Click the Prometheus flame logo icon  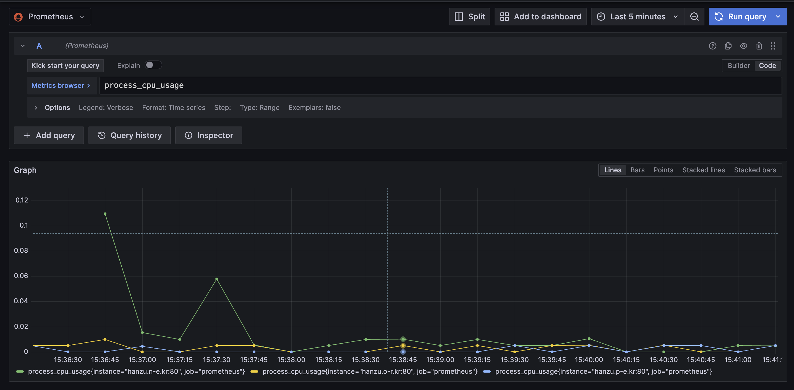point(19,17)
